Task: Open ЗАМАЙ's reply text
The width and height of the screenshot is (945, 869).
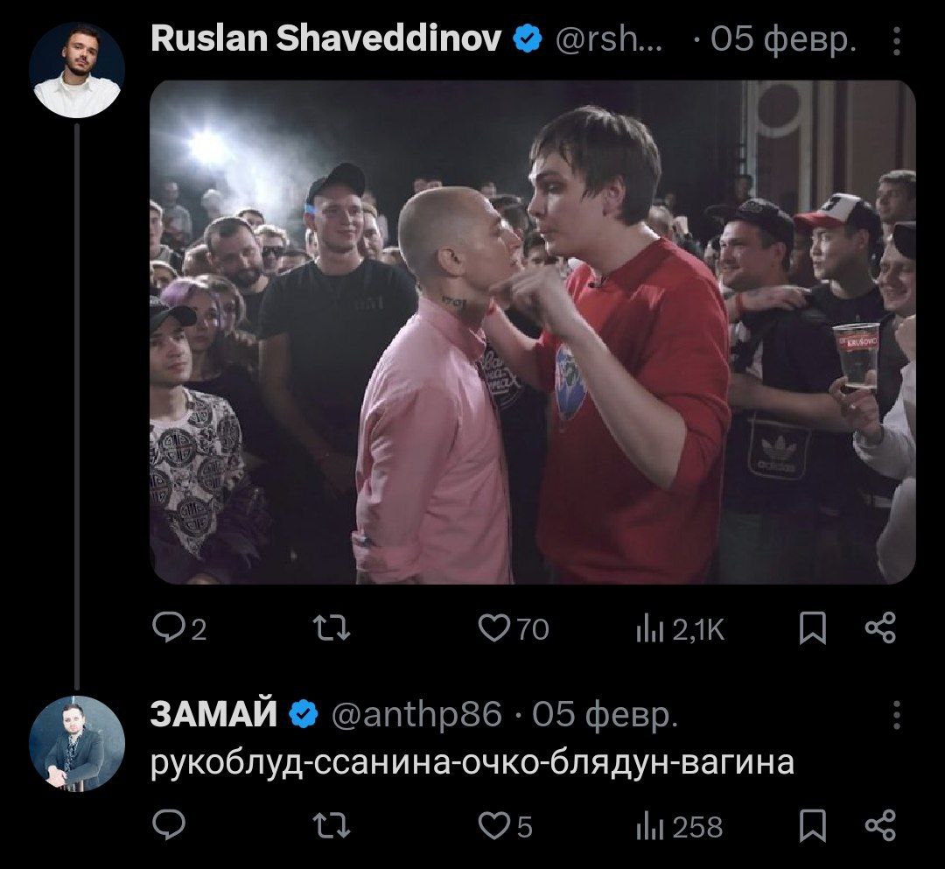Action: pos(472,763)
